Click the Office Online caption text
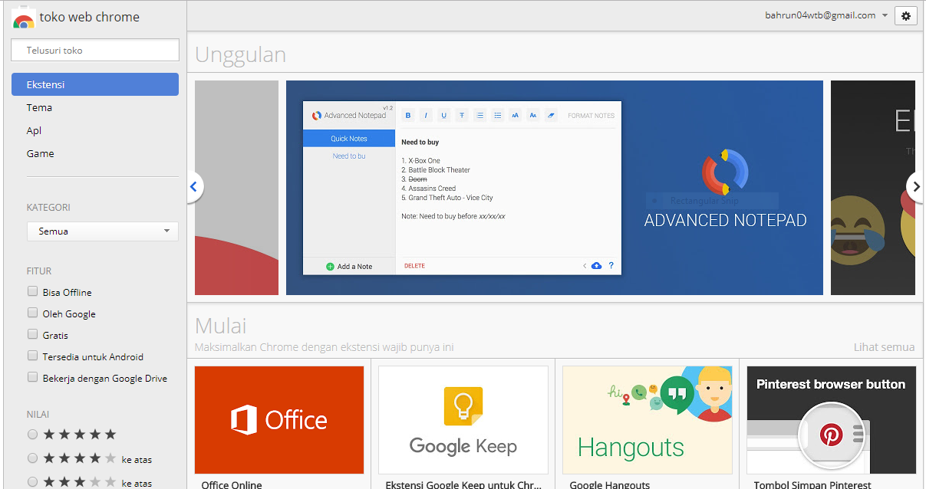This screenshot has height=489, width=926. coord(232,484)
